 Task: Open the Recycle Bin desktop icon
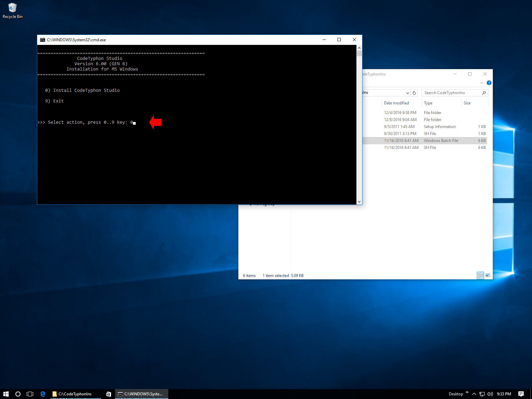(x=12, y=11)
